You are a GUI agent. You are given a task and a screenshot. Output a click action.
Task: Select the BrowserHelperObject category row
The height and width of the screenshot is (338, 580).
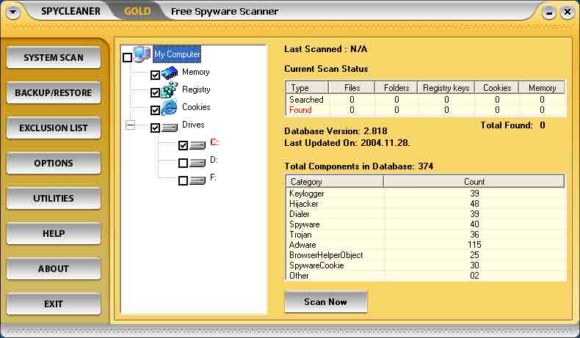click(425, 255)
